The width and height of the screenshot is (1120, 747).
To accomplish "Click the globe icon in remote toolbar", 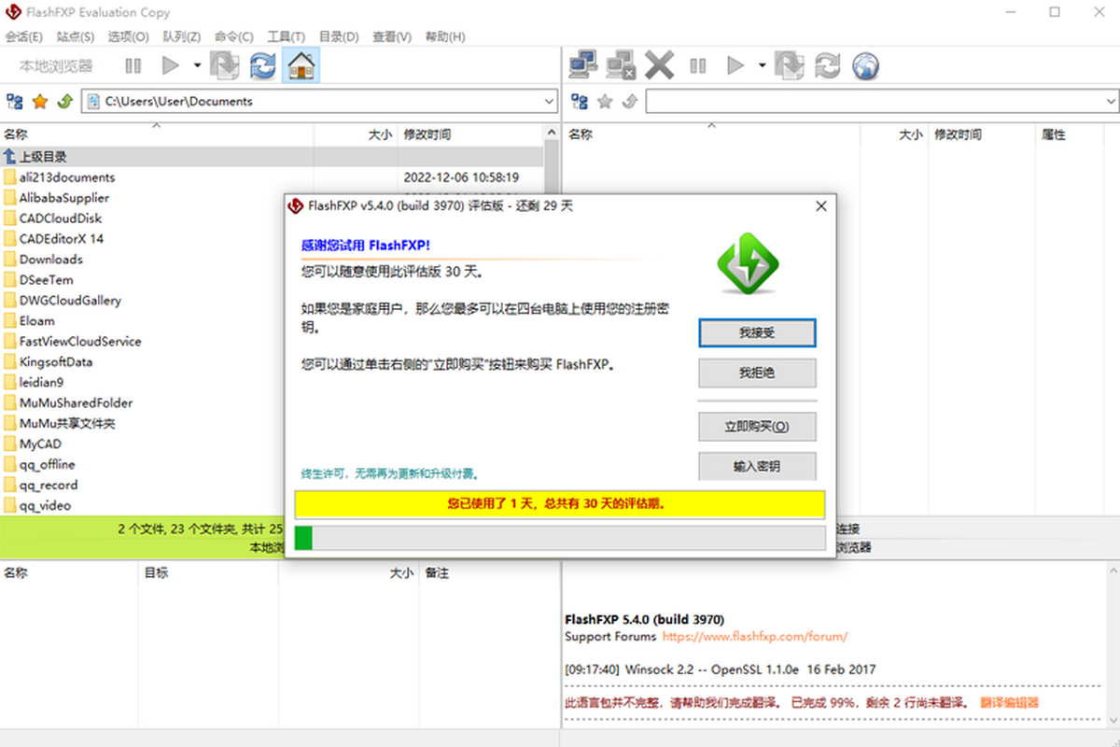I will click(866, 65).
